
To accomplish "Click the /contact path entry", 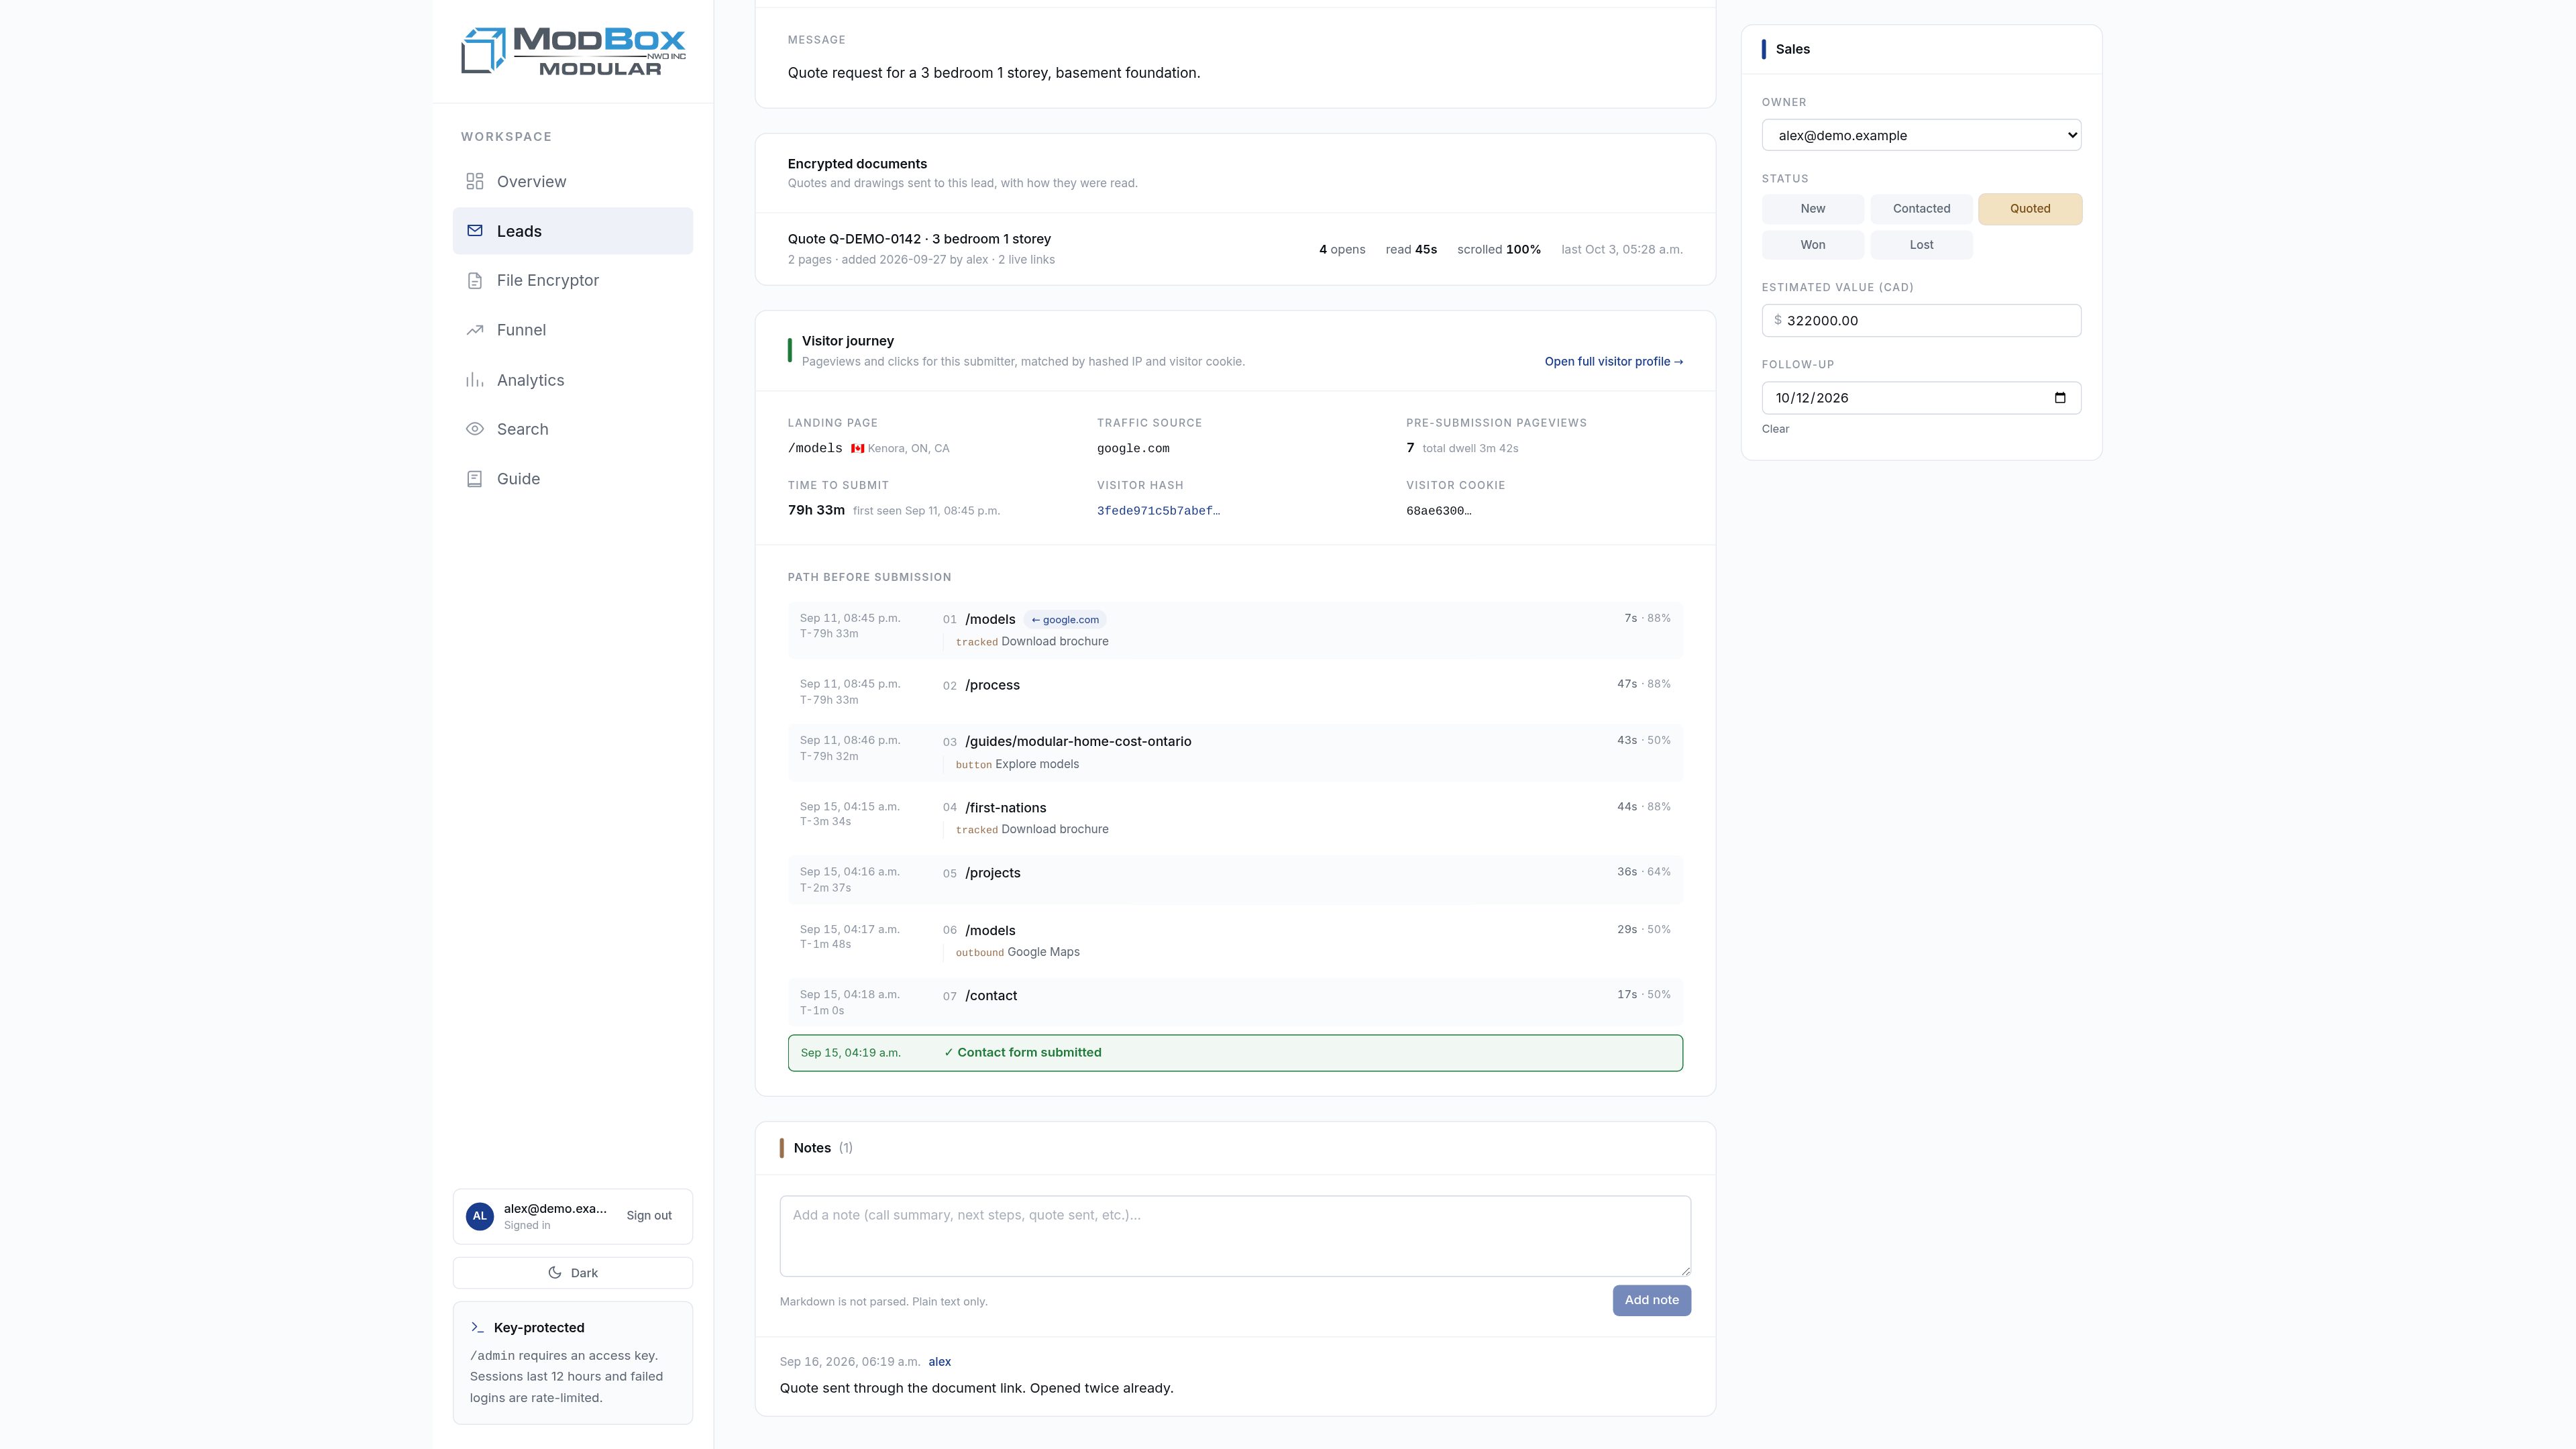I will (x=1235, y=1002).
